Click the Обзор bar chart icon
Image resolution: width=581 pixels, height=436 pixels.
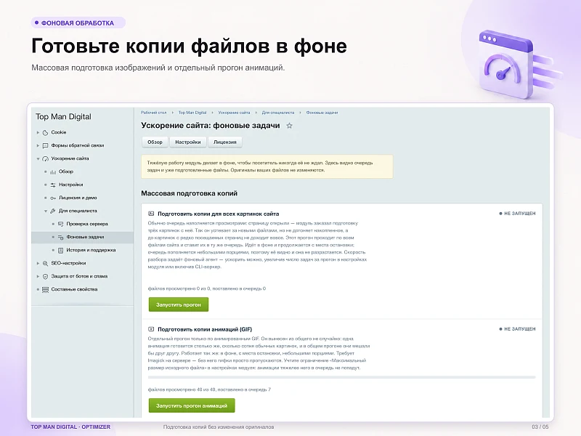(53, 171)
